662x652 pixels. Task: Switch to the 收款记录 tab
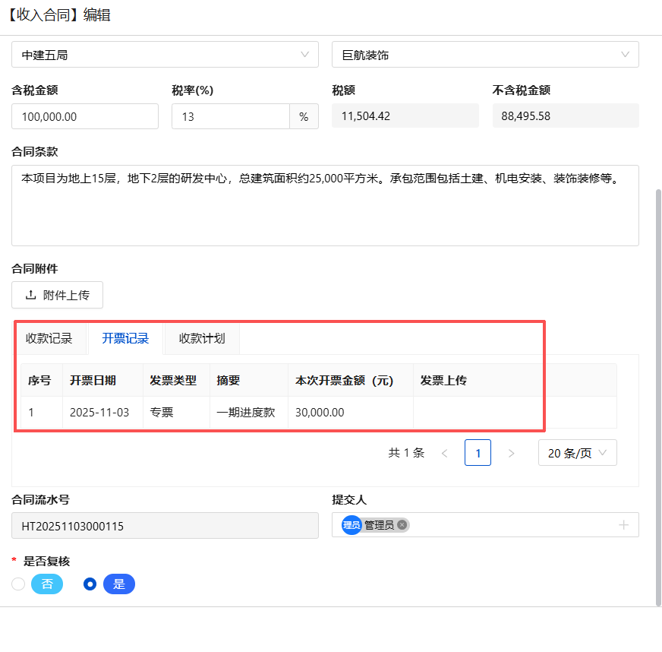[x=49, y=338]
